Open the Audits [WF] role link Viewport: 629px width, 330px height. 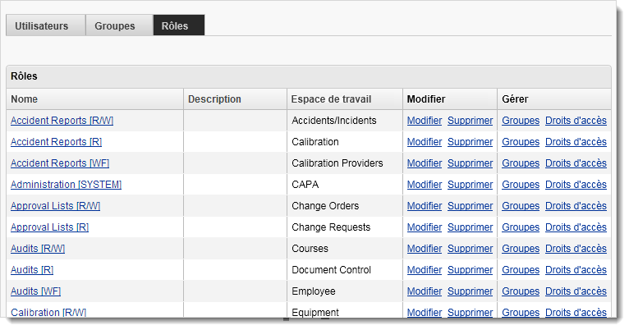click(x=35, y=291)
